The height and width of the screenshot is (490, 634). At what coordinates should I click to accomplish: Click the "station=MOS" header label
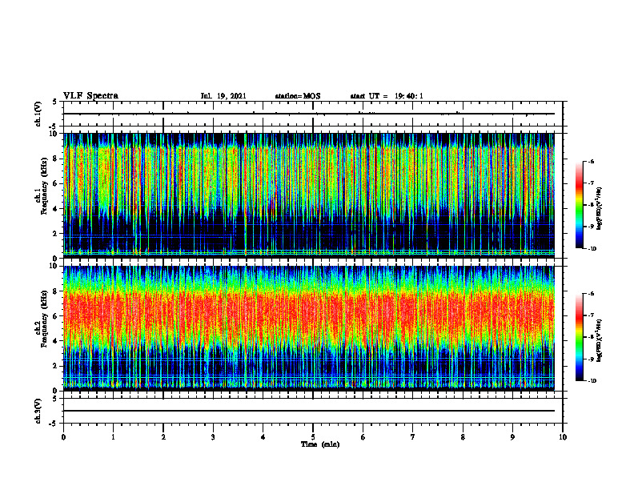[x=298, y=96]
